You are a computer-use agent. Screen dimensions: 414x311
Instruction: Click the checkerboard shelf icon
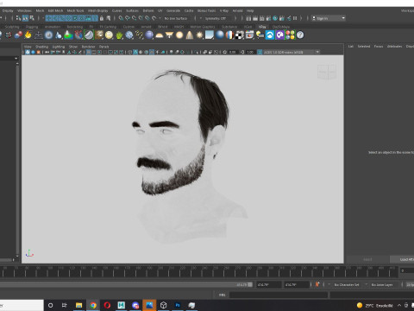tap(240, 35)
